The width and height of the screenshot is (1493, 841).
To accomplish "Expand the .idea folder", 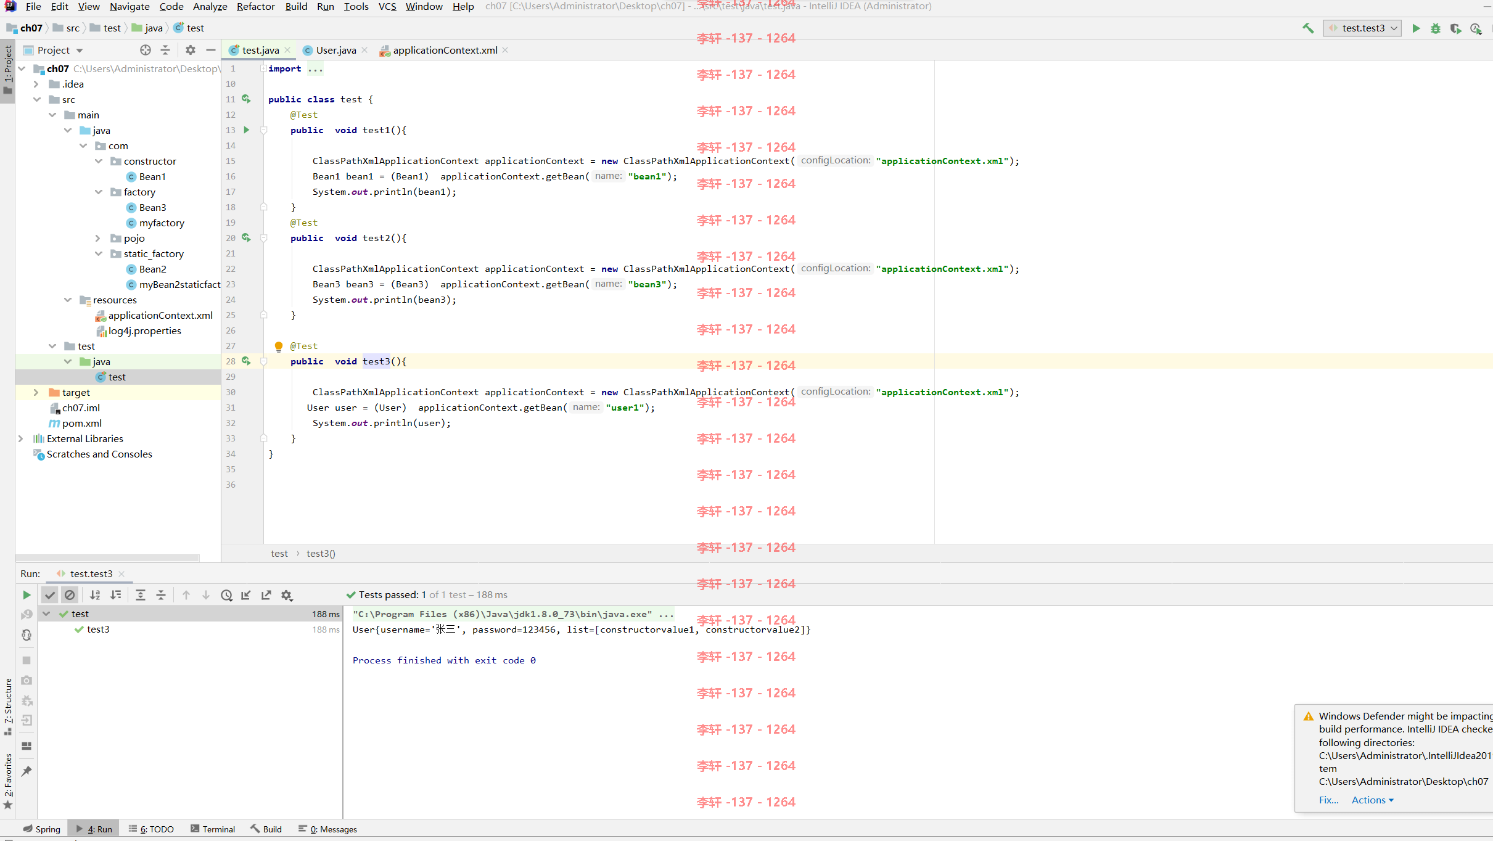I will [36, 84].
